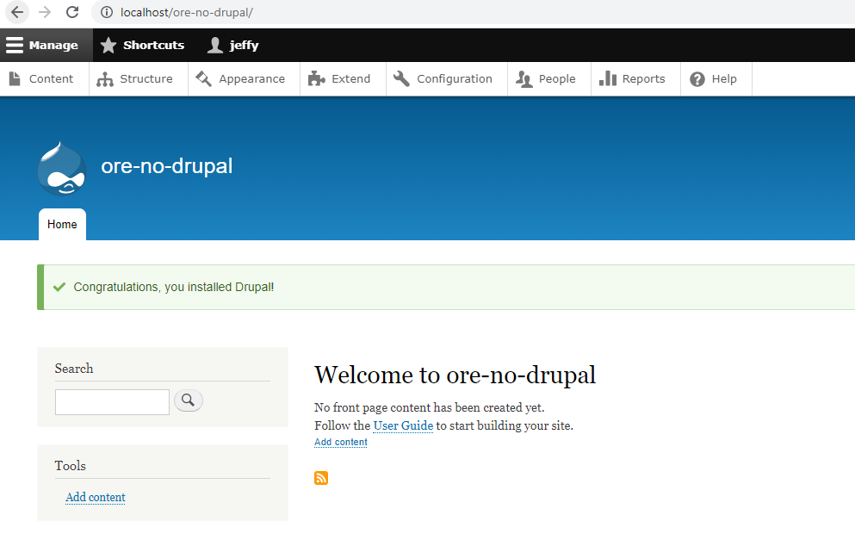The width and height of the screenshot is (855, 546).
Task: Reload the page with the refresh icon
Action: pyautogui.click(x=72, y=12)
